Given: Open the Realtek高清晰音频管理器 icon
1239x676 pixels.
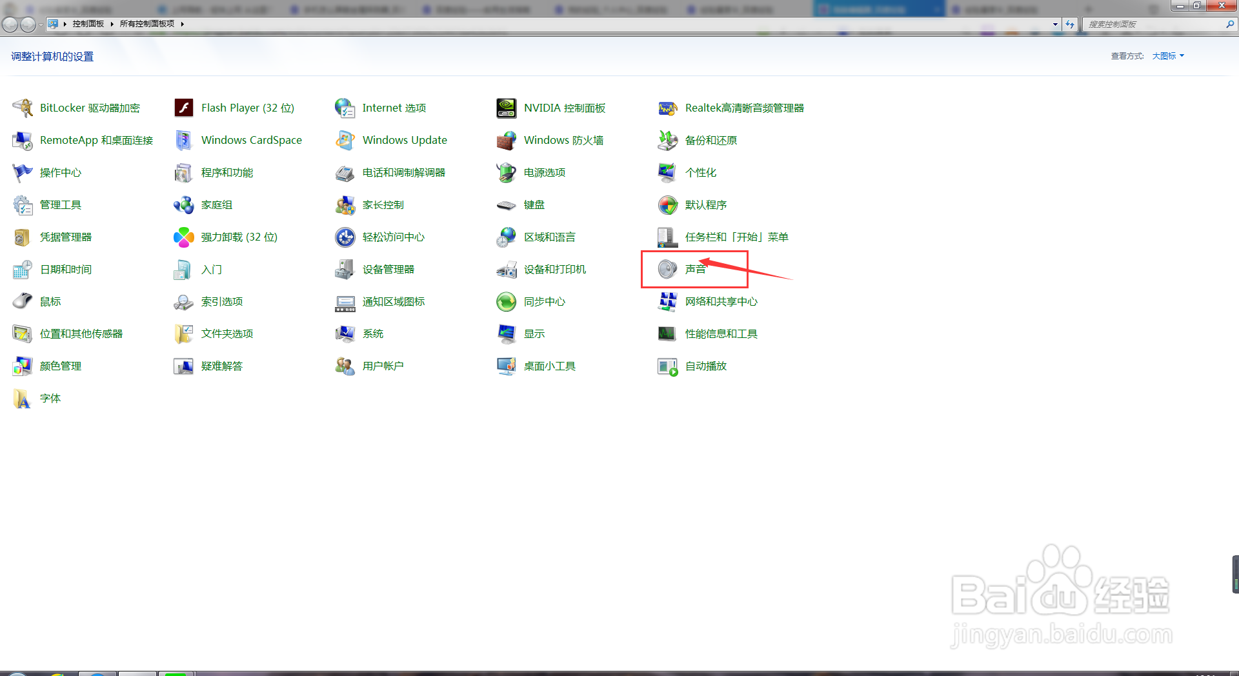Looking at the screenshot, I should [x=668, y=108].
